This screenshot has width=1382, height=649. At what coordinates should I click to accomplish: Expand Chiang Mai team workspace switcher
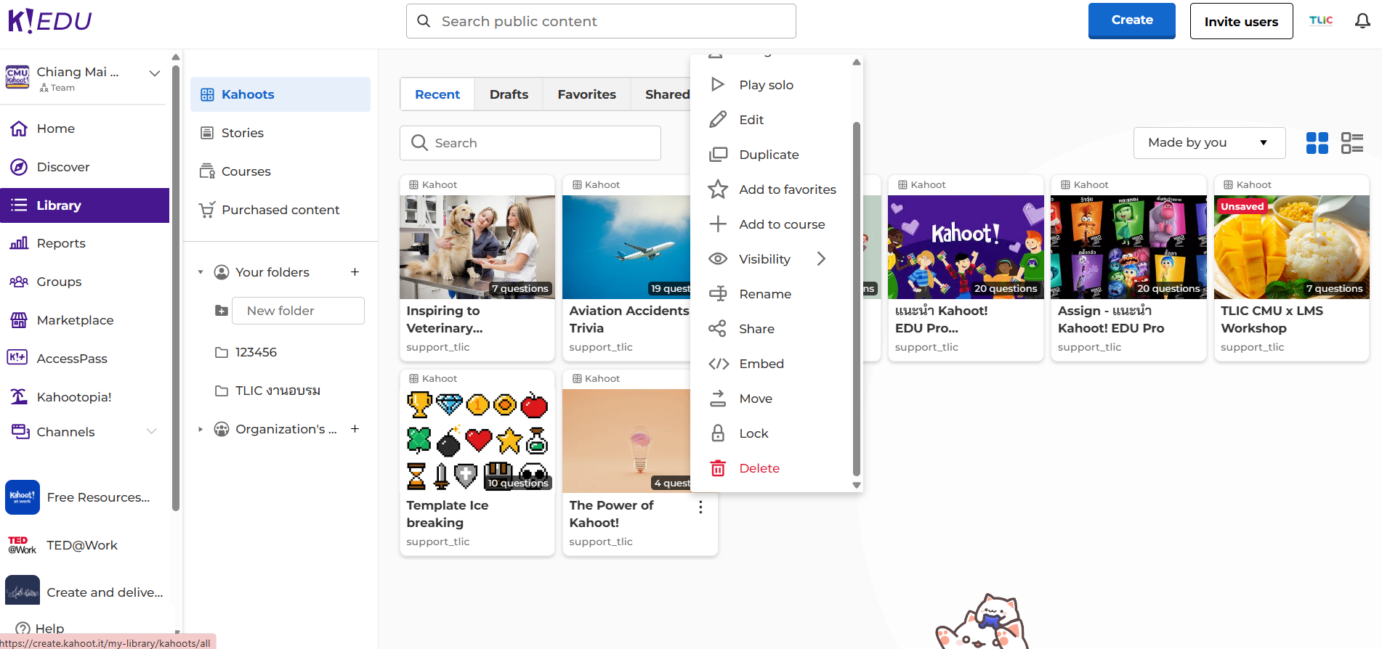pyautogui.click(x=154, y=73)
